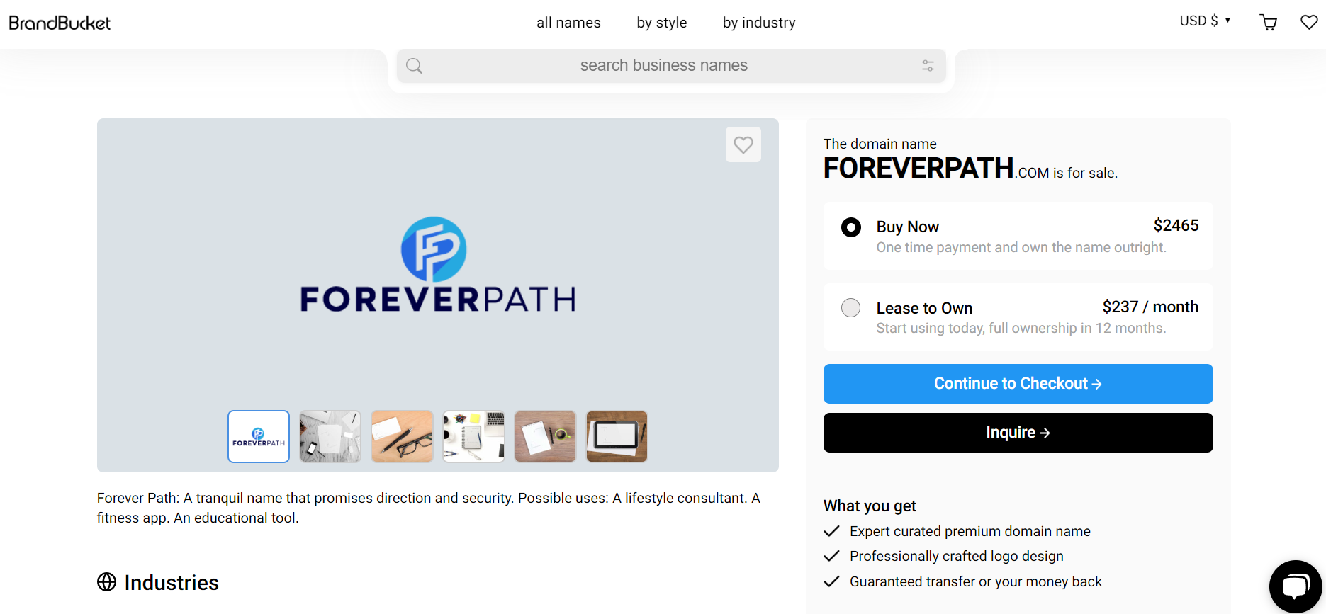
Task: Expand the USD $ currency dropdown
Action: click(1205, 21)
